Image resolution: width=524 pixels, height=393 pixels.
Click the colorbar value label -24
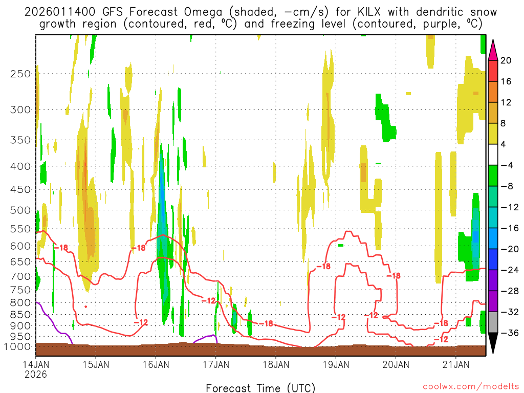point(510,270)
